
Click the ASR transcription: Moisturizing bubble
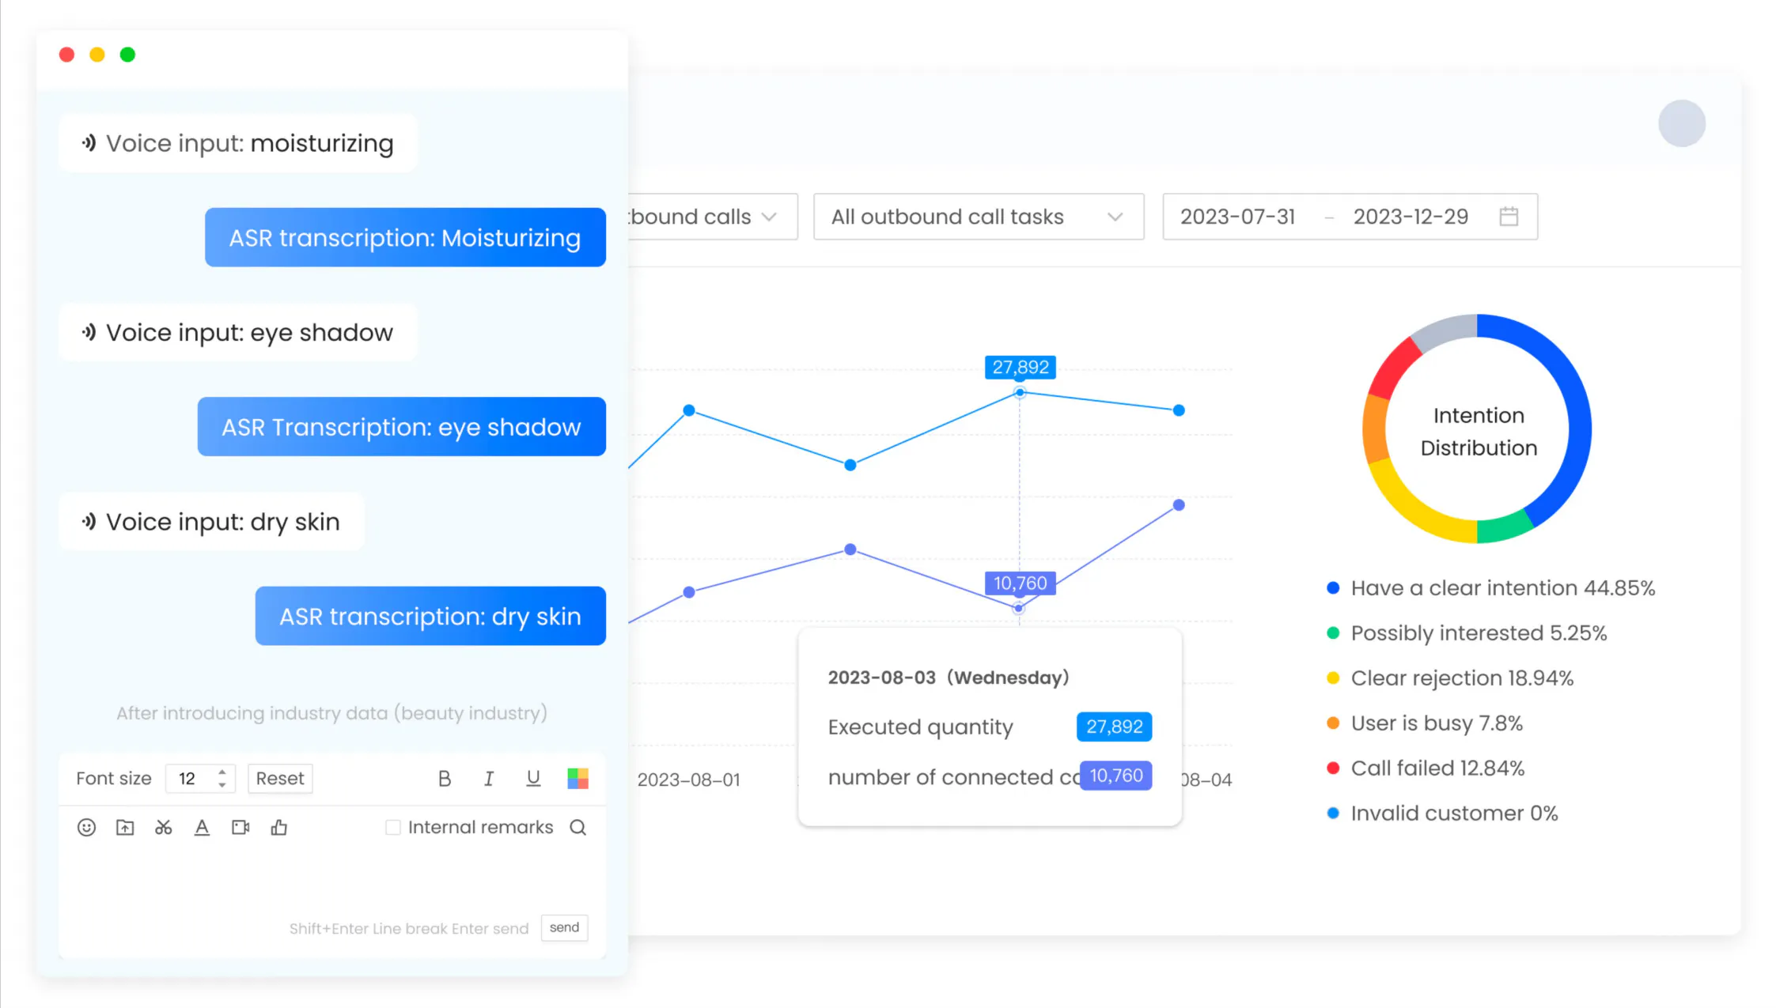click(x=405, y=237)
